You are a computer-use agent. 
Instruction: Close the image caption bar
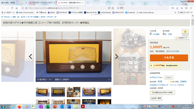tap(109, 80)
